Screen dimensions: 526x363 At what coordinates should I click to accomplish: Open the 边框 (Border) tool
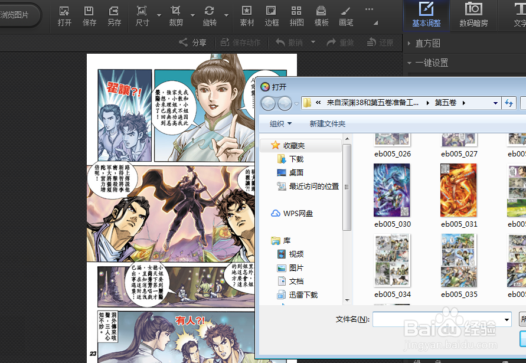coord(272,16)
